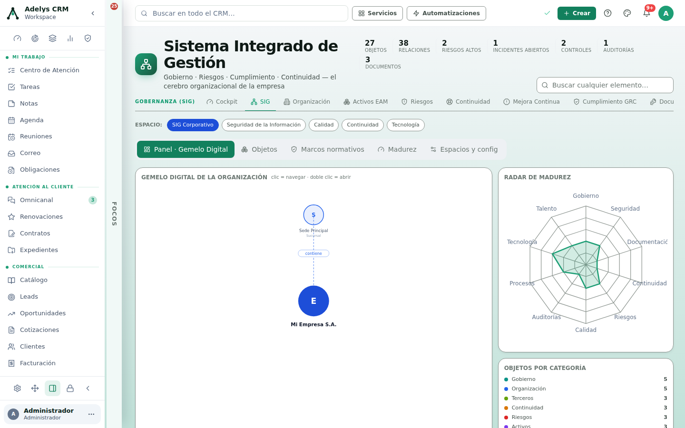Click the 25 notifications badge on Focos strip
Screen dimensions: 685x428
[x=114, y=6]
